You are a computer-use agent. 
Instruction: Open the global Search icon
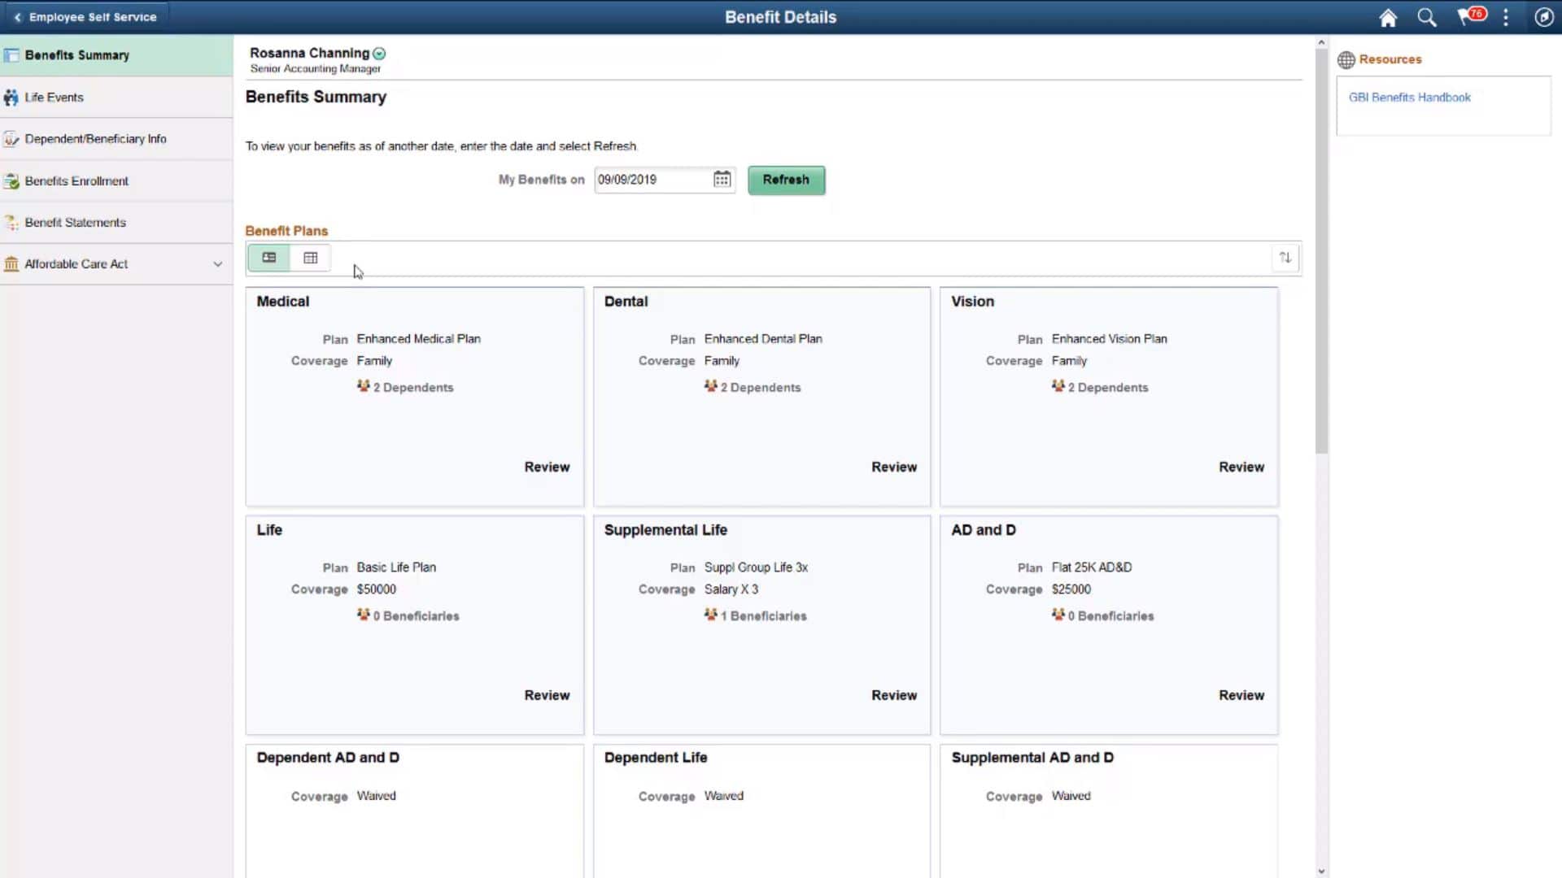coord(1426,17)
